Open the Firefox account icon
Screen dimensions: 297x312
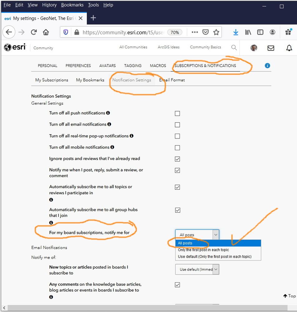tap(272, 32)
